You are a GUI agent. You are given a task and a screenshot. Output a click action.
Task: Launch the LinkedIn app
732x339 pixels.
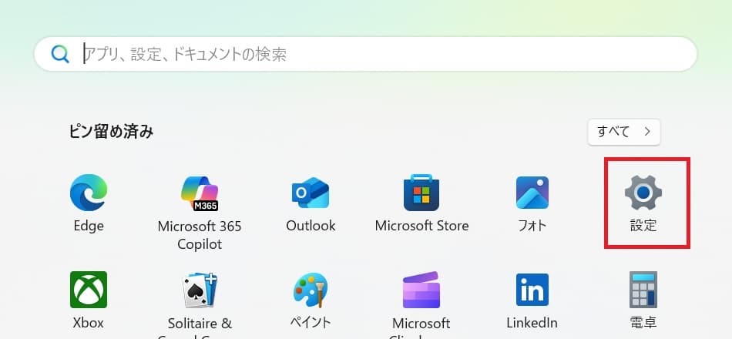[532, 290]
